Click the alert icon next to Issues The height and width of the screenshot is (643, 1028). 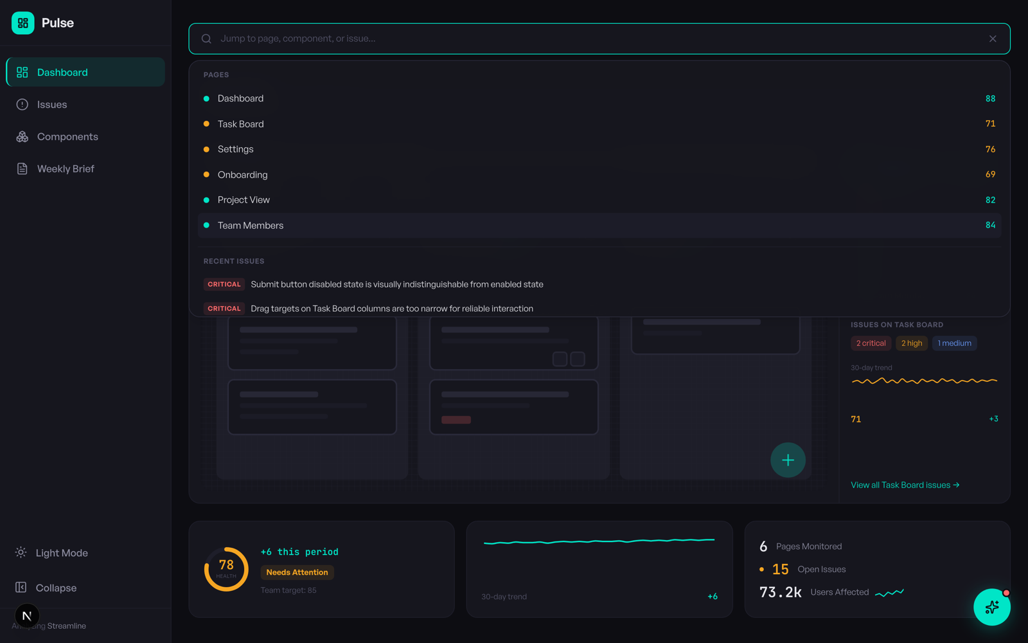point(21,104)
